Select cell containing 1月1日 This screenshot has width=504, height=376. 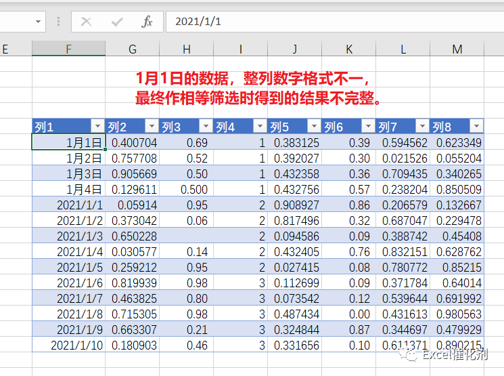pyautogui.click(x=68, y=142)
